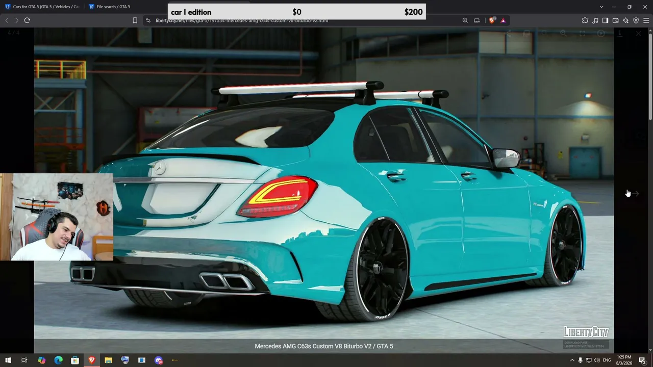Screen dimensions: 653x367
Task: Show the next gallery image with right arrow
Action: click(x=636, y=194)
